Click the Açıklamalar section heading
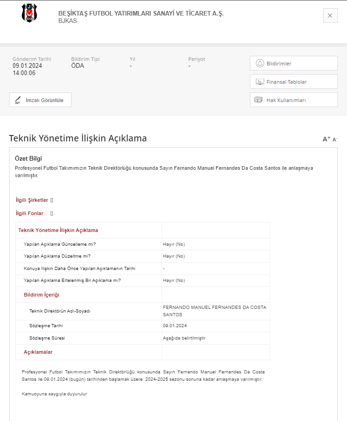Screen dimensions: 347x421 pos(38,352)
